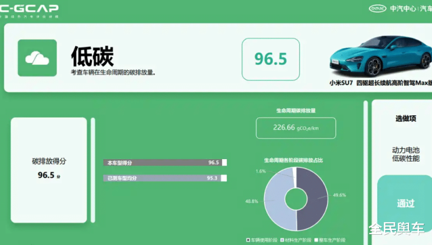Click the 生命周期各阶段碳排放占比 chart title
432x245 pixels.
[x=293, y=160]
